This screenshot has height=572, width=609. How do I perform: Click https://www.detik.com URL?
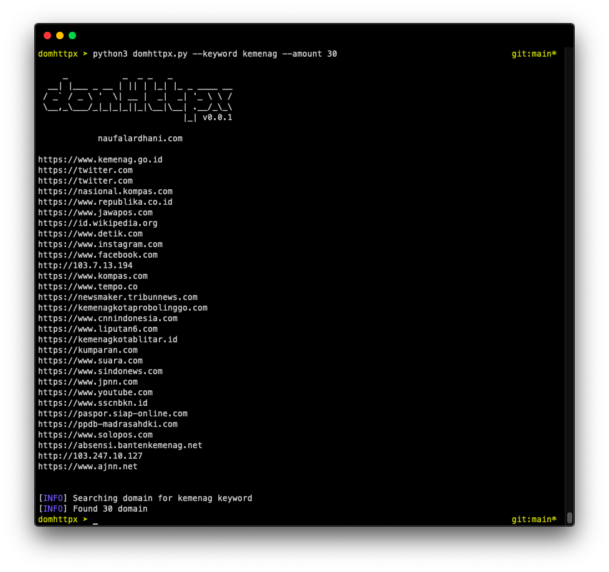[90, 234]
